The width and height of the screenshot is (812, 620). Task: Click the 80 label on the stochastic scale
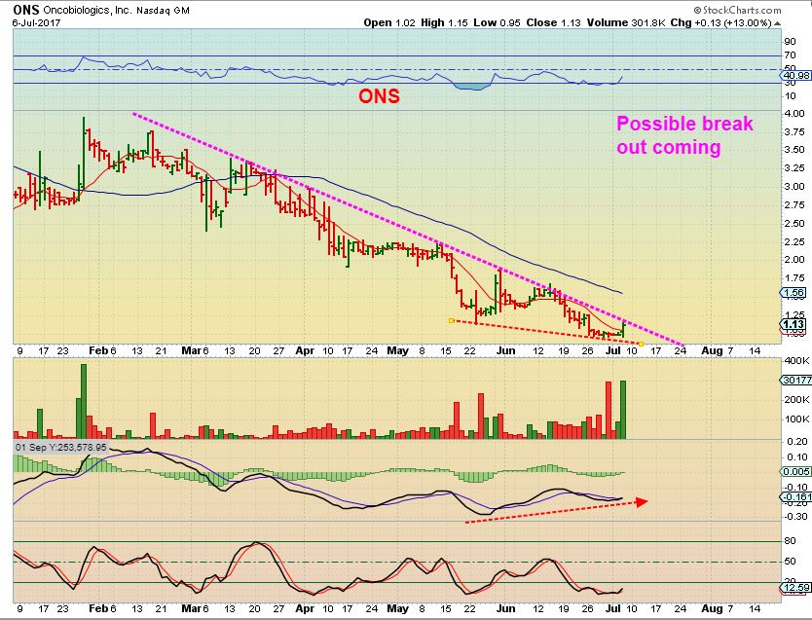(x=791, y=541)
